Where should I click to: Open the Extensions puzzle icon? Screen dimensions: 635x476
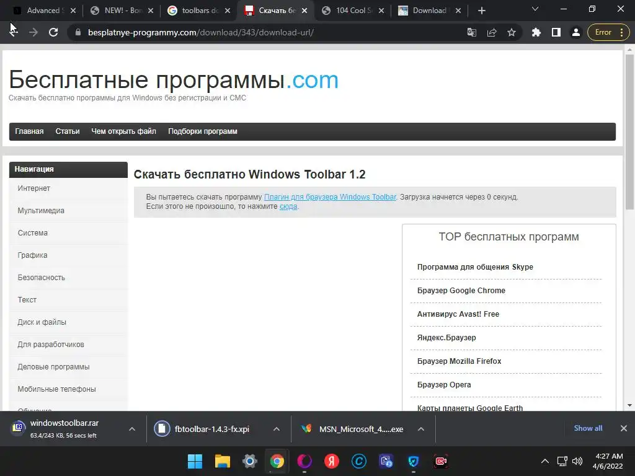pos(536,32)
